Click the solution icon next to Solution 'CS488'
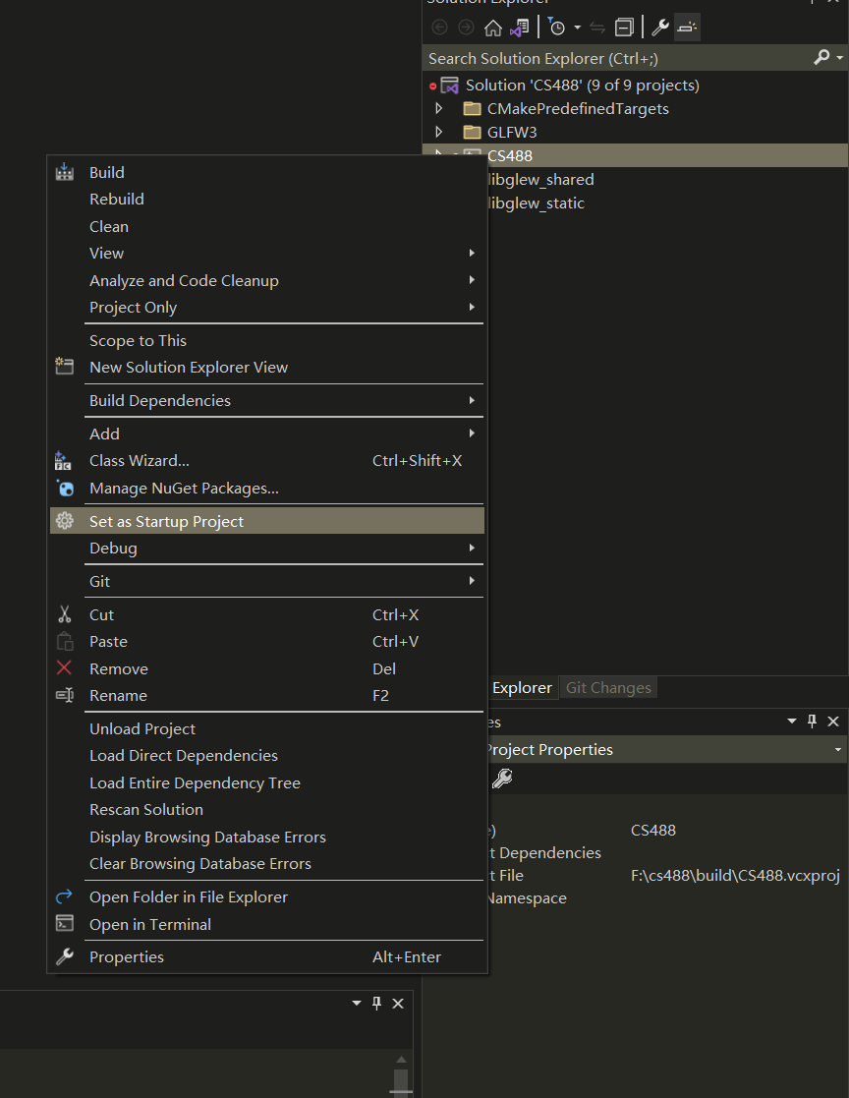The image size is (849, 1098). coord(449,86)
